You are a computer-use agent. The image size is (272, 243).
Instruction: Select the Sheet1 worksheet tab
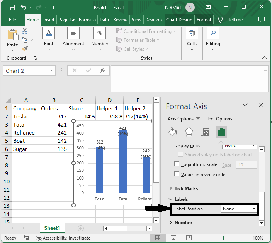(52, 228)
